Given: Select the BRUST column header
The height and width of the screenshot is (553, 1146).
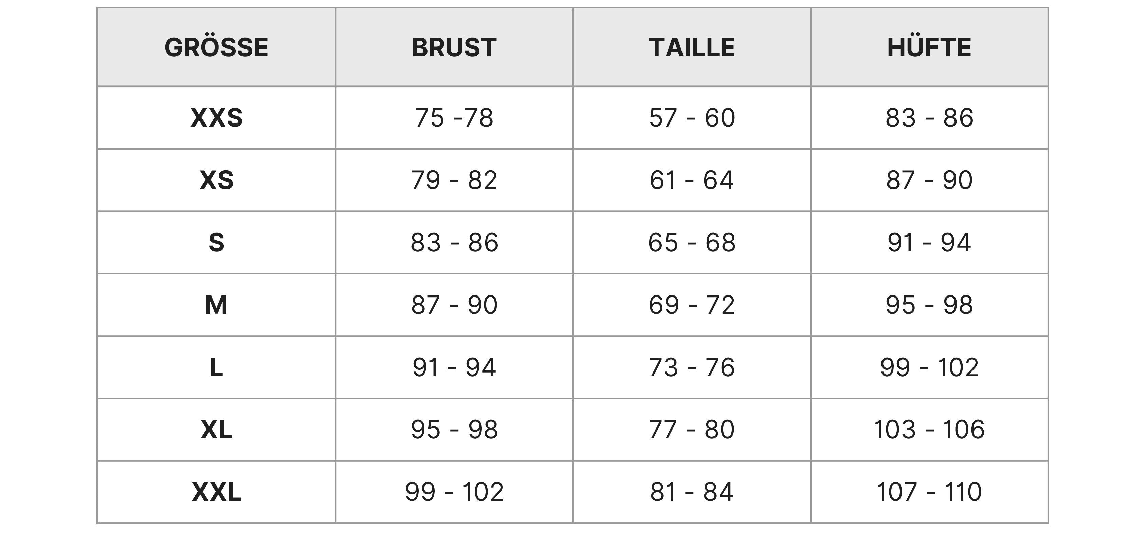Looking at the screenshot, I should point(454,47).
